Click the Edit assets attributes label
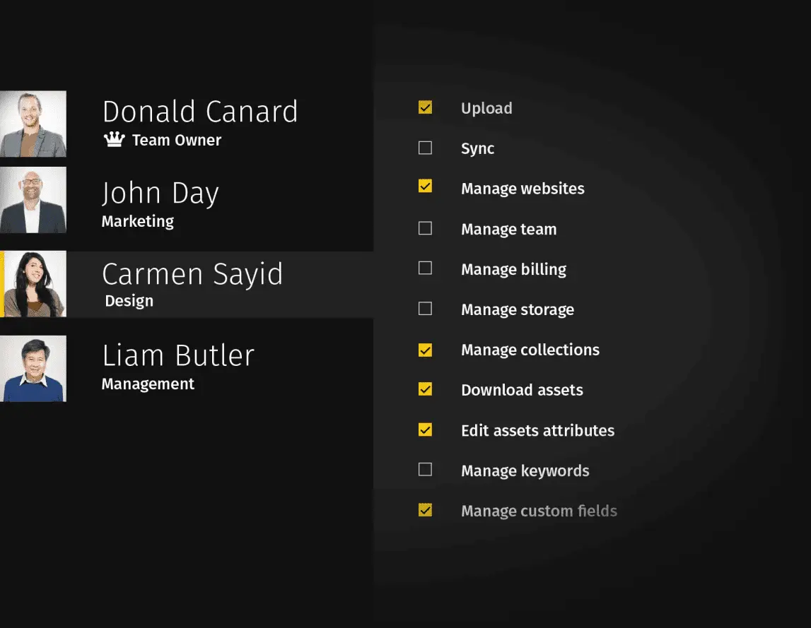This screenshot has height=628, width=811. pyautogui.click(x=537, y=430)
